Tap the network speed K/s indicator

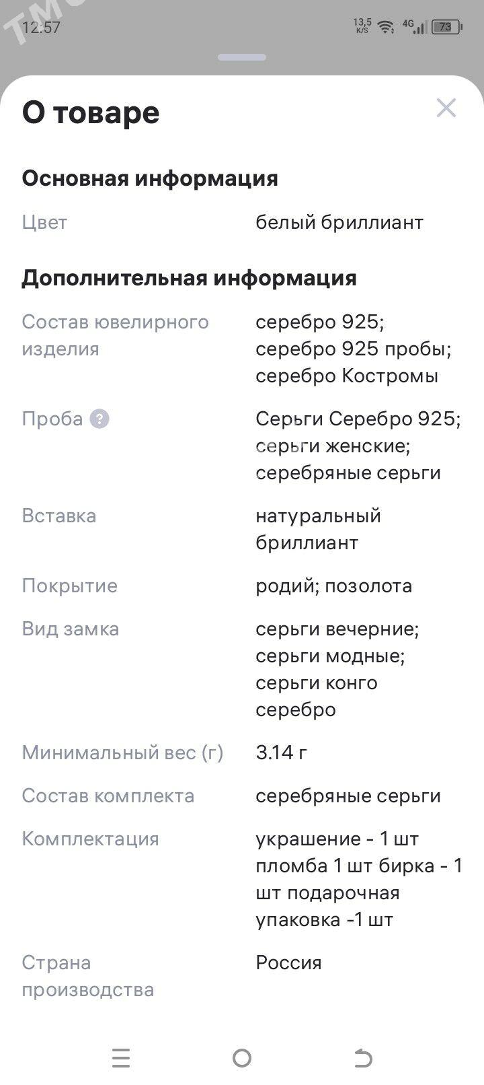pyautogui.click(x=362, y=26)
